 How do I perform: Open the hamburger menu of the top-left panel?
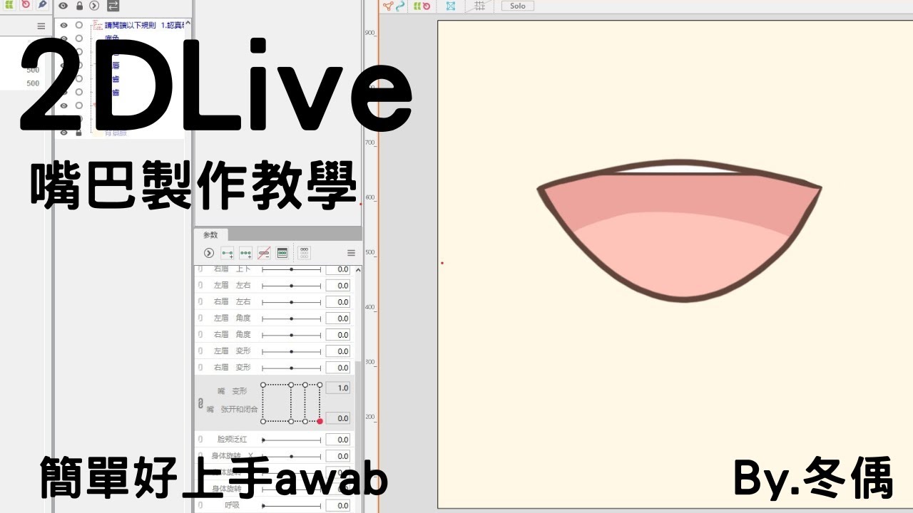click(41, 26)
